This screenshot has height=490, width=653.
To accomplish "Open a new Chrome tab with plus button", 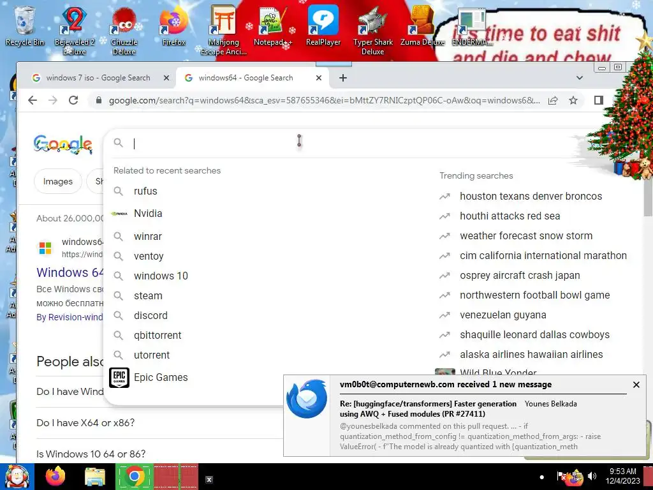I will 342,78.
